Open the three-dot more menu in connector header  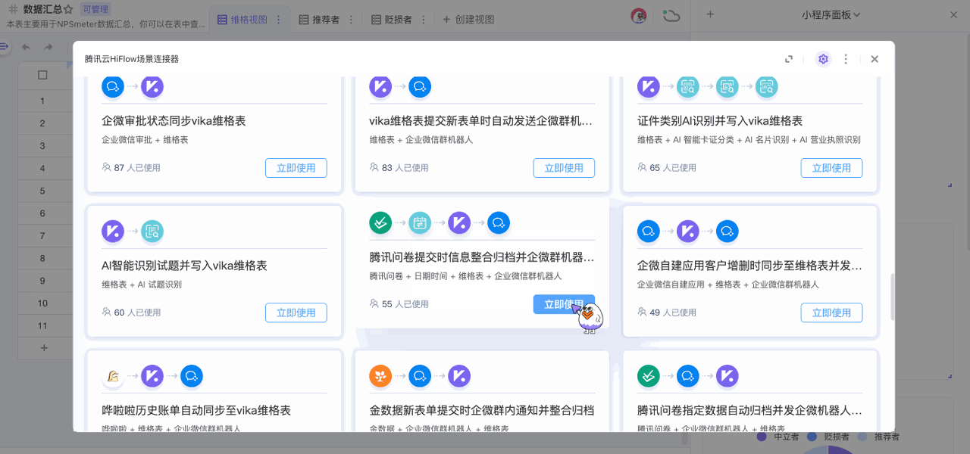[x=846, y=59]
